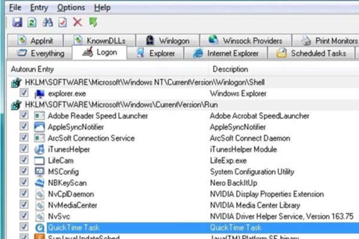This screenshot has width=359, height=239.
Task: Click the MSConfig monitor icon
Action: click(39, 171)
